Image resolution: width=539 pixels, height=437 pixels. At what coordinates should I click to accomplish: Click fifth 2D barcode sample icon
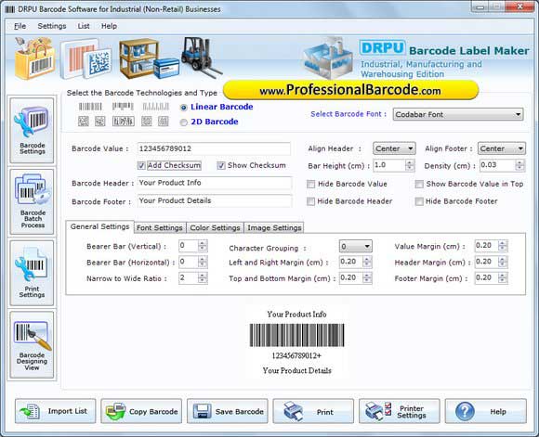click(x=164, y=122)
